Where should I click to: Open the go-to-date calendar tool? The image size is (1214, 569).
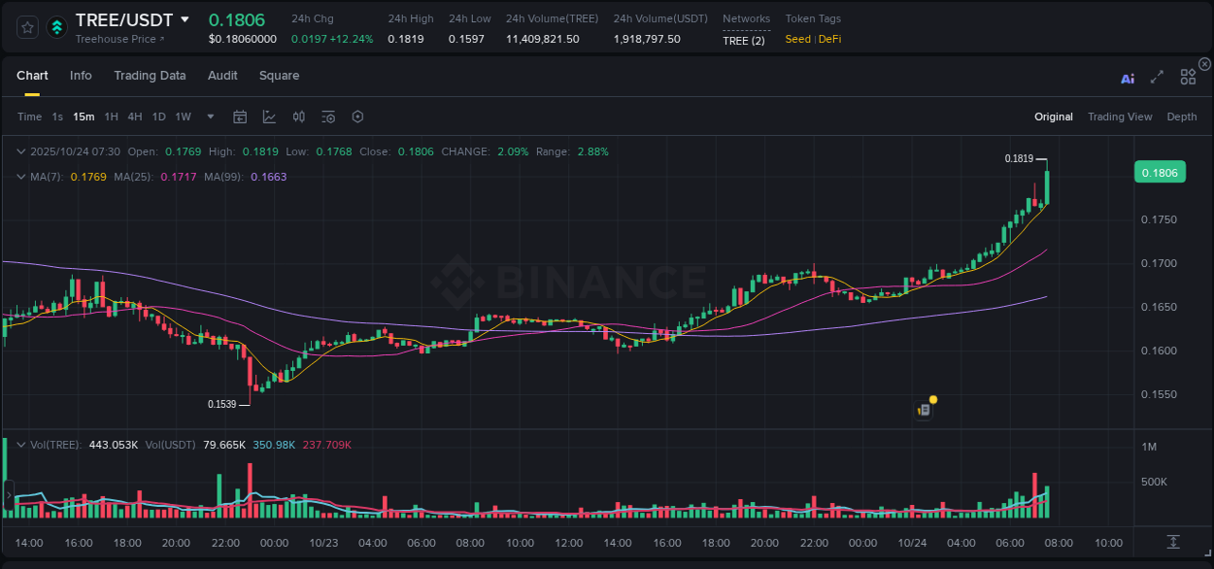point(240,116)
